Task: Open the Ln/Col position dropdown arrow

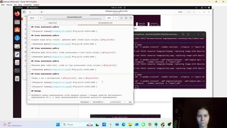Action: [x=125, y=102]
